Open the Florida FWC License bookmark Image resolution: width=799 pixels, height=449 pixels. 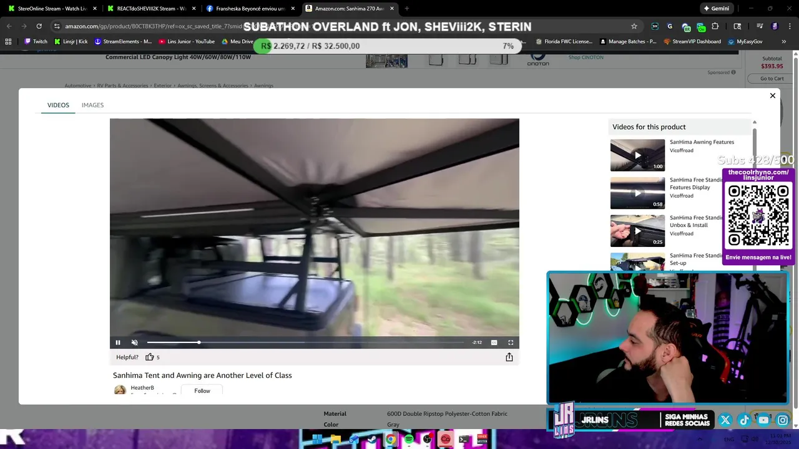(x=564, y=42)
